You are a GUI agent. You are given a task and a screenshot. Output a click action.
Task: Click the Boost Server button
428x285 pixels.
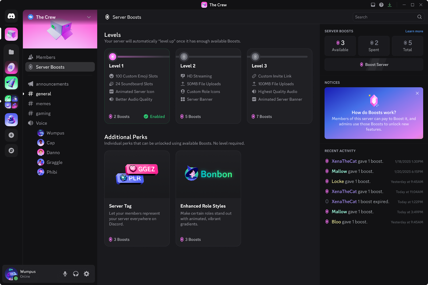tap(374, 64)
